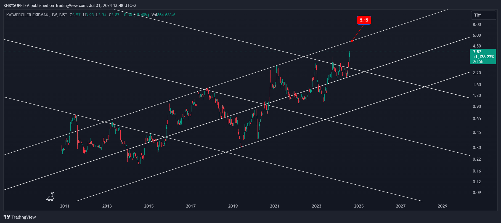The width and height of the screenshot is (501, 223).
Task: Click the dinosaur icon at chart bottom-left
Action: (50, 197)
